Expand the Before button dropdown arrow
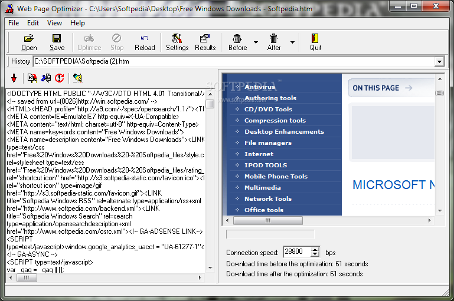This screenshot has height=301, width=454. (x=256, y=42)
